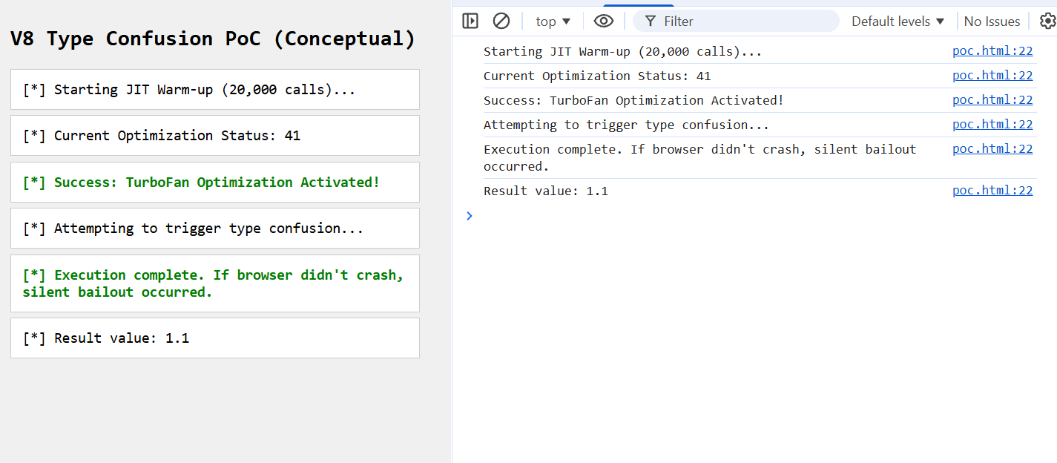Click the 'Result value: 1.1' page log box
The image size is (1057, 463).
[x=215, y=338]
